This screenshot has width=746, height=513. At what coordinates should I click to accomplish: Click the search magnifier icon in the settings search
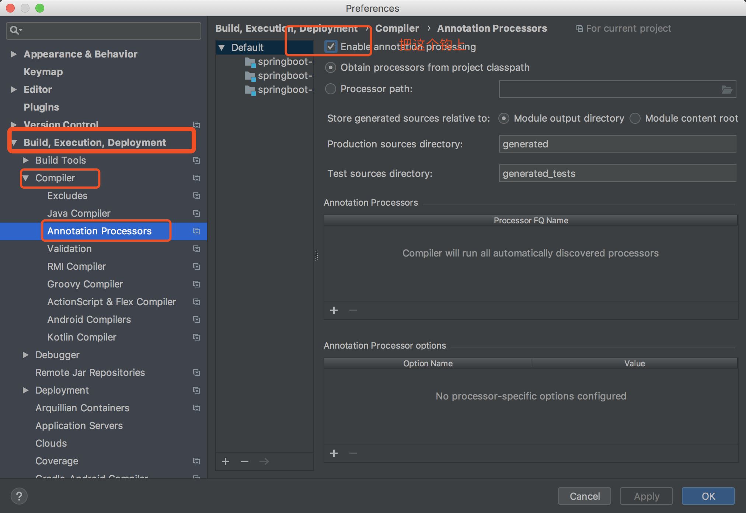click(x=15, y=30)
